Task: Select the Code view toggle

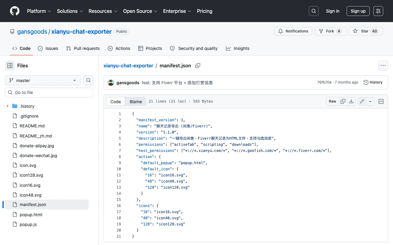Action: 116,101
